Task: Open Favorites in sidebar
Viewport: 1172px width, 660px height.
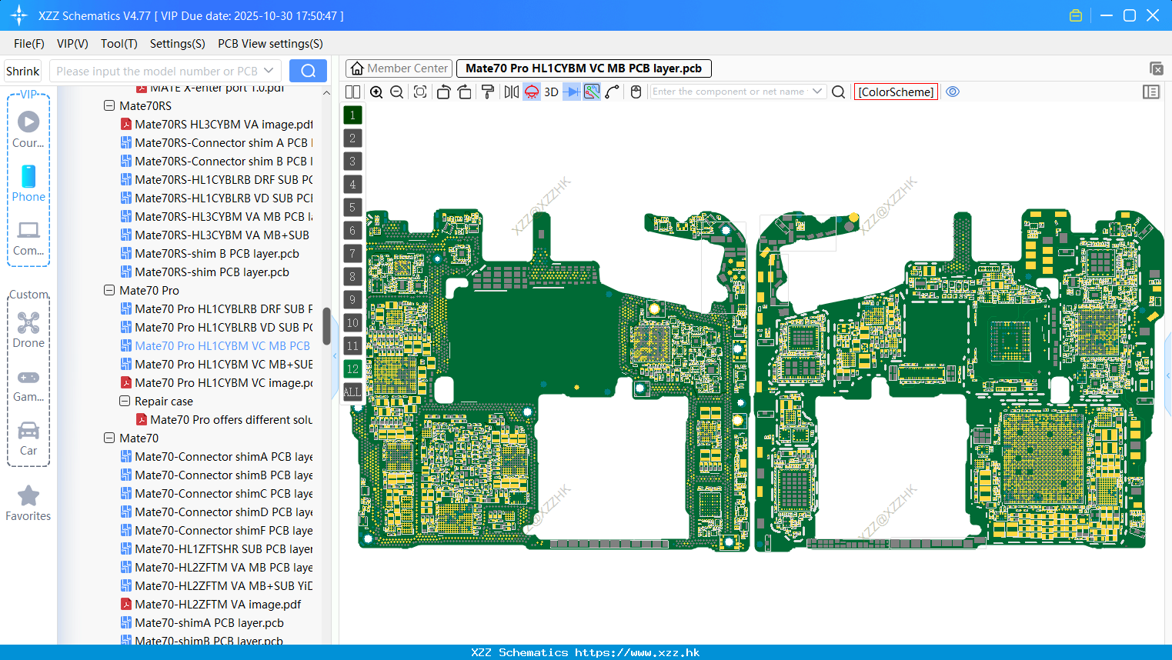Action: coord(28,503)
